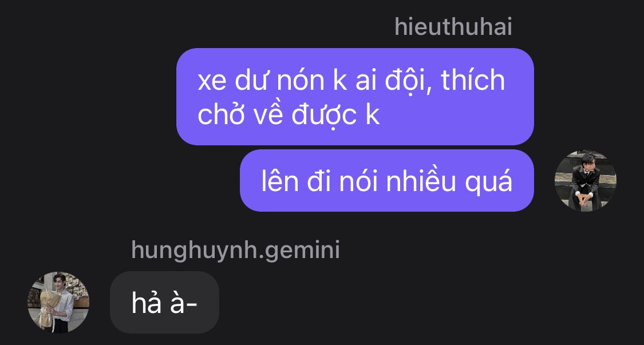Click the text "chở về được k" line

tap(289, 116)
